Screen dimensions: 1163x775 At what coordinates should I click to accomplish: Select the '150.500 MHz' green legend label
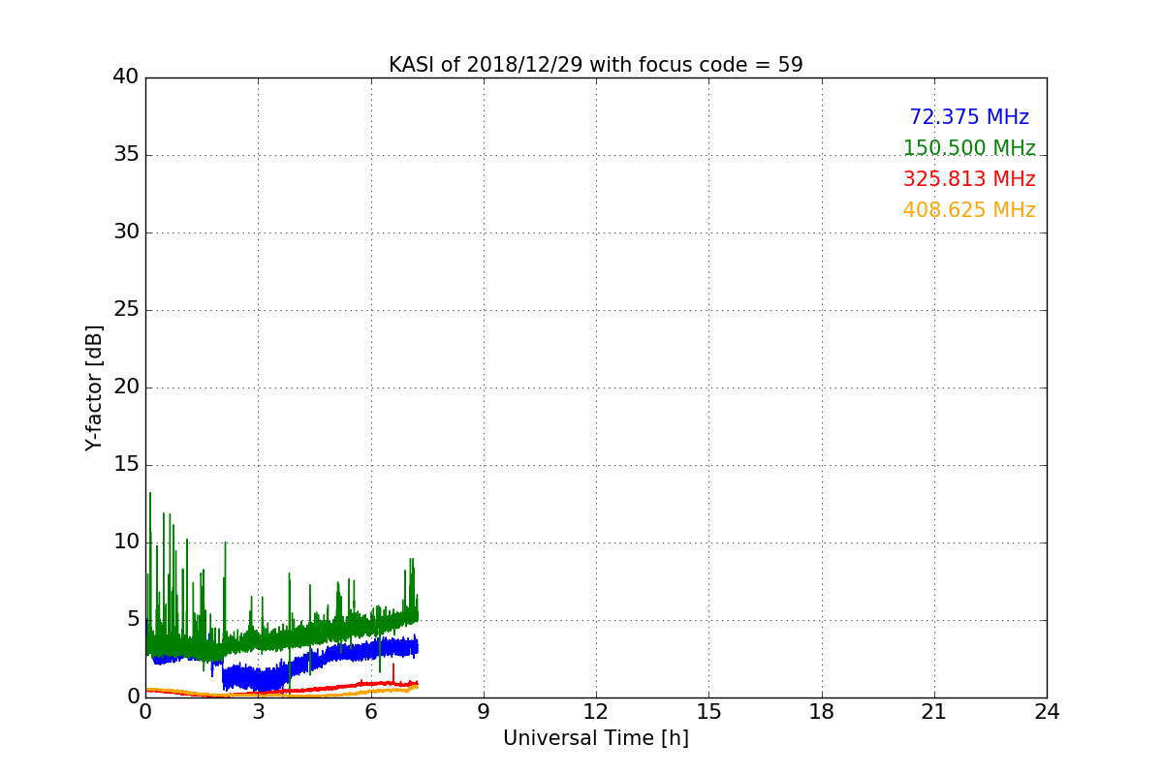pyautogui.click(x=969, y=148)
